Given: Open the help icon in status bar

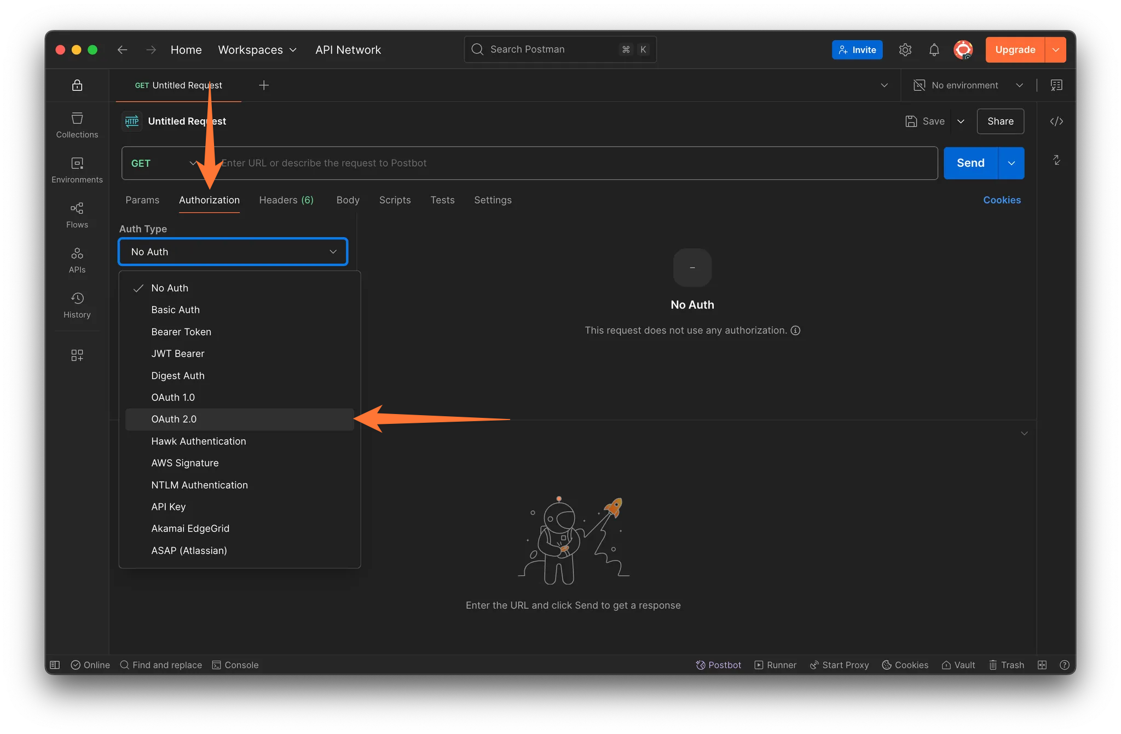Looking at the screenshot, I should (1065, 665).
